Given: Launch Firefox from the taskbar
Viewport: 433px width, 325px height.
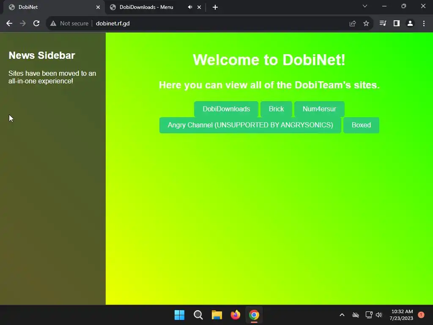Looking at the screenshot, I should point(235,315).
